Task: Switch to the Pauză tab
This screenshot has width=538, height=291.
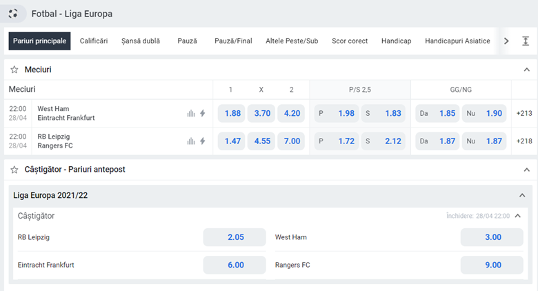Action: point(188,41)
